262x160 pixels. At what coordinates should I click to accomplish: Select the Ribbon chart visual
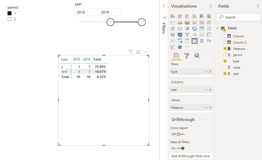click(209, 22)
